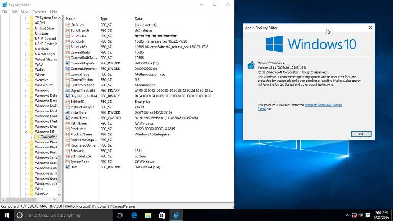Open Task View on the taskbar
Screen dimensions: 393x221
[120, 215]
